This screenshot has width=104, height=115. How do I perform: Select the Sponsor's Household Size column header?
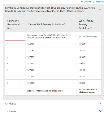(14, 25)
